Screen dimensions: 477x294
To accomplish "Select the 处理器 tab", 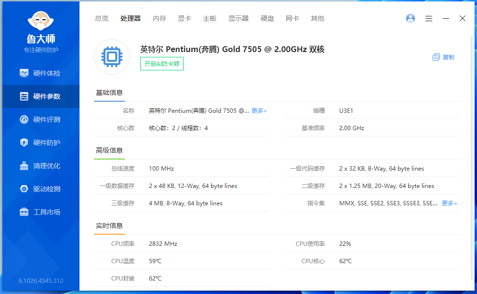I will tap(131, 19).
